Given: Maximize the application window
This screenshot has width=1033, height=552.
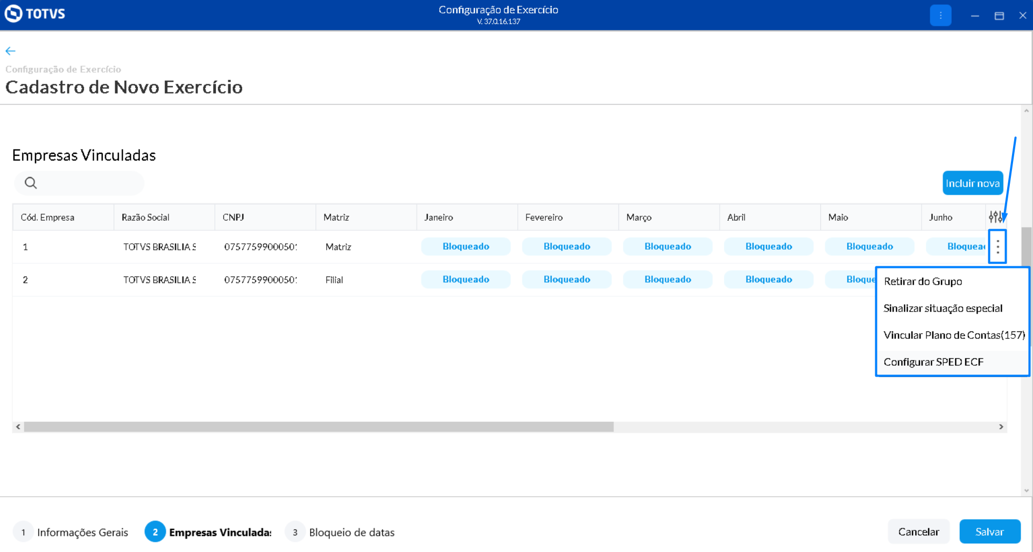Looking at the screenshot, I should [999, 16].
